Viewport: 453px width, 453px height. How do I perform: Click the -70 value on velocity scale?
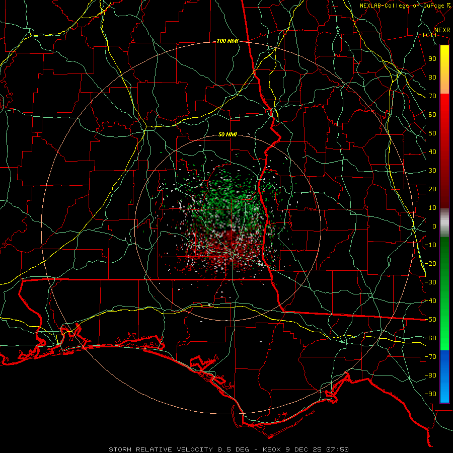(430, 357)
